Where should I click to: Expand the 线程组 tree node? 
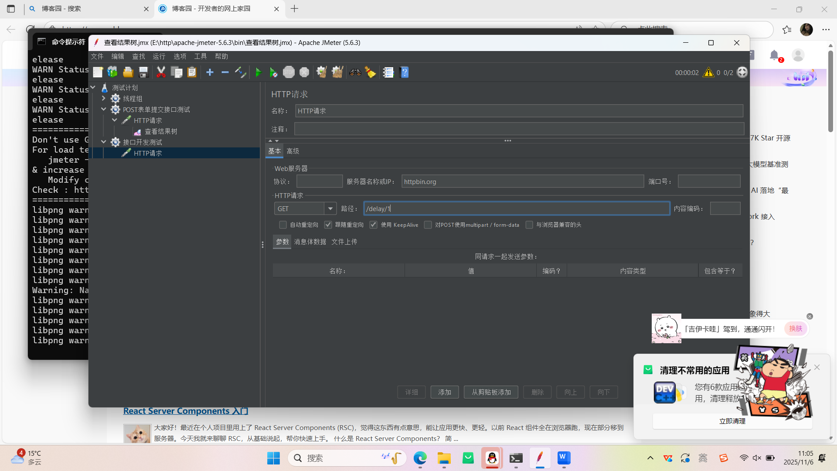104,99
